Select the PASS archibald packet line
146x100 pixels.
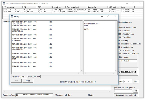point(17,50)
